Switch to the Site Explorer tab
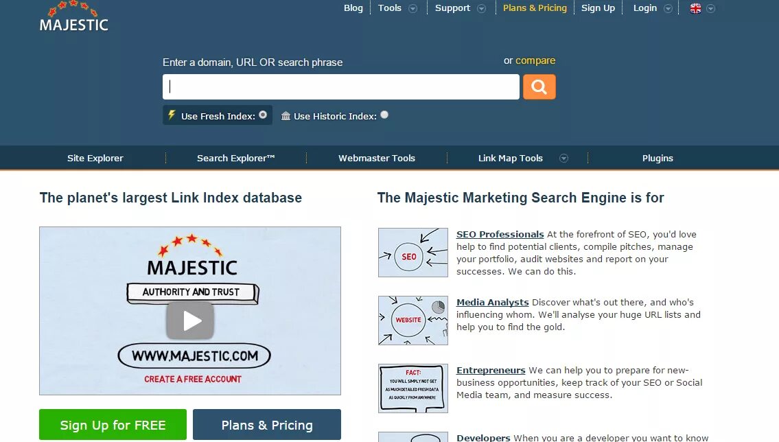Image resolution: width=779 pixels, height=442 pixels. pyautogui.click(x=95, y=158)
